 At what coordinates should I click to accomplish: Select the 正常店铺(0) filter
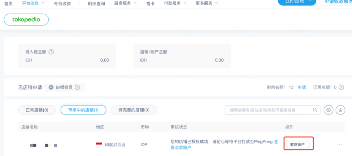click(37, 110)
